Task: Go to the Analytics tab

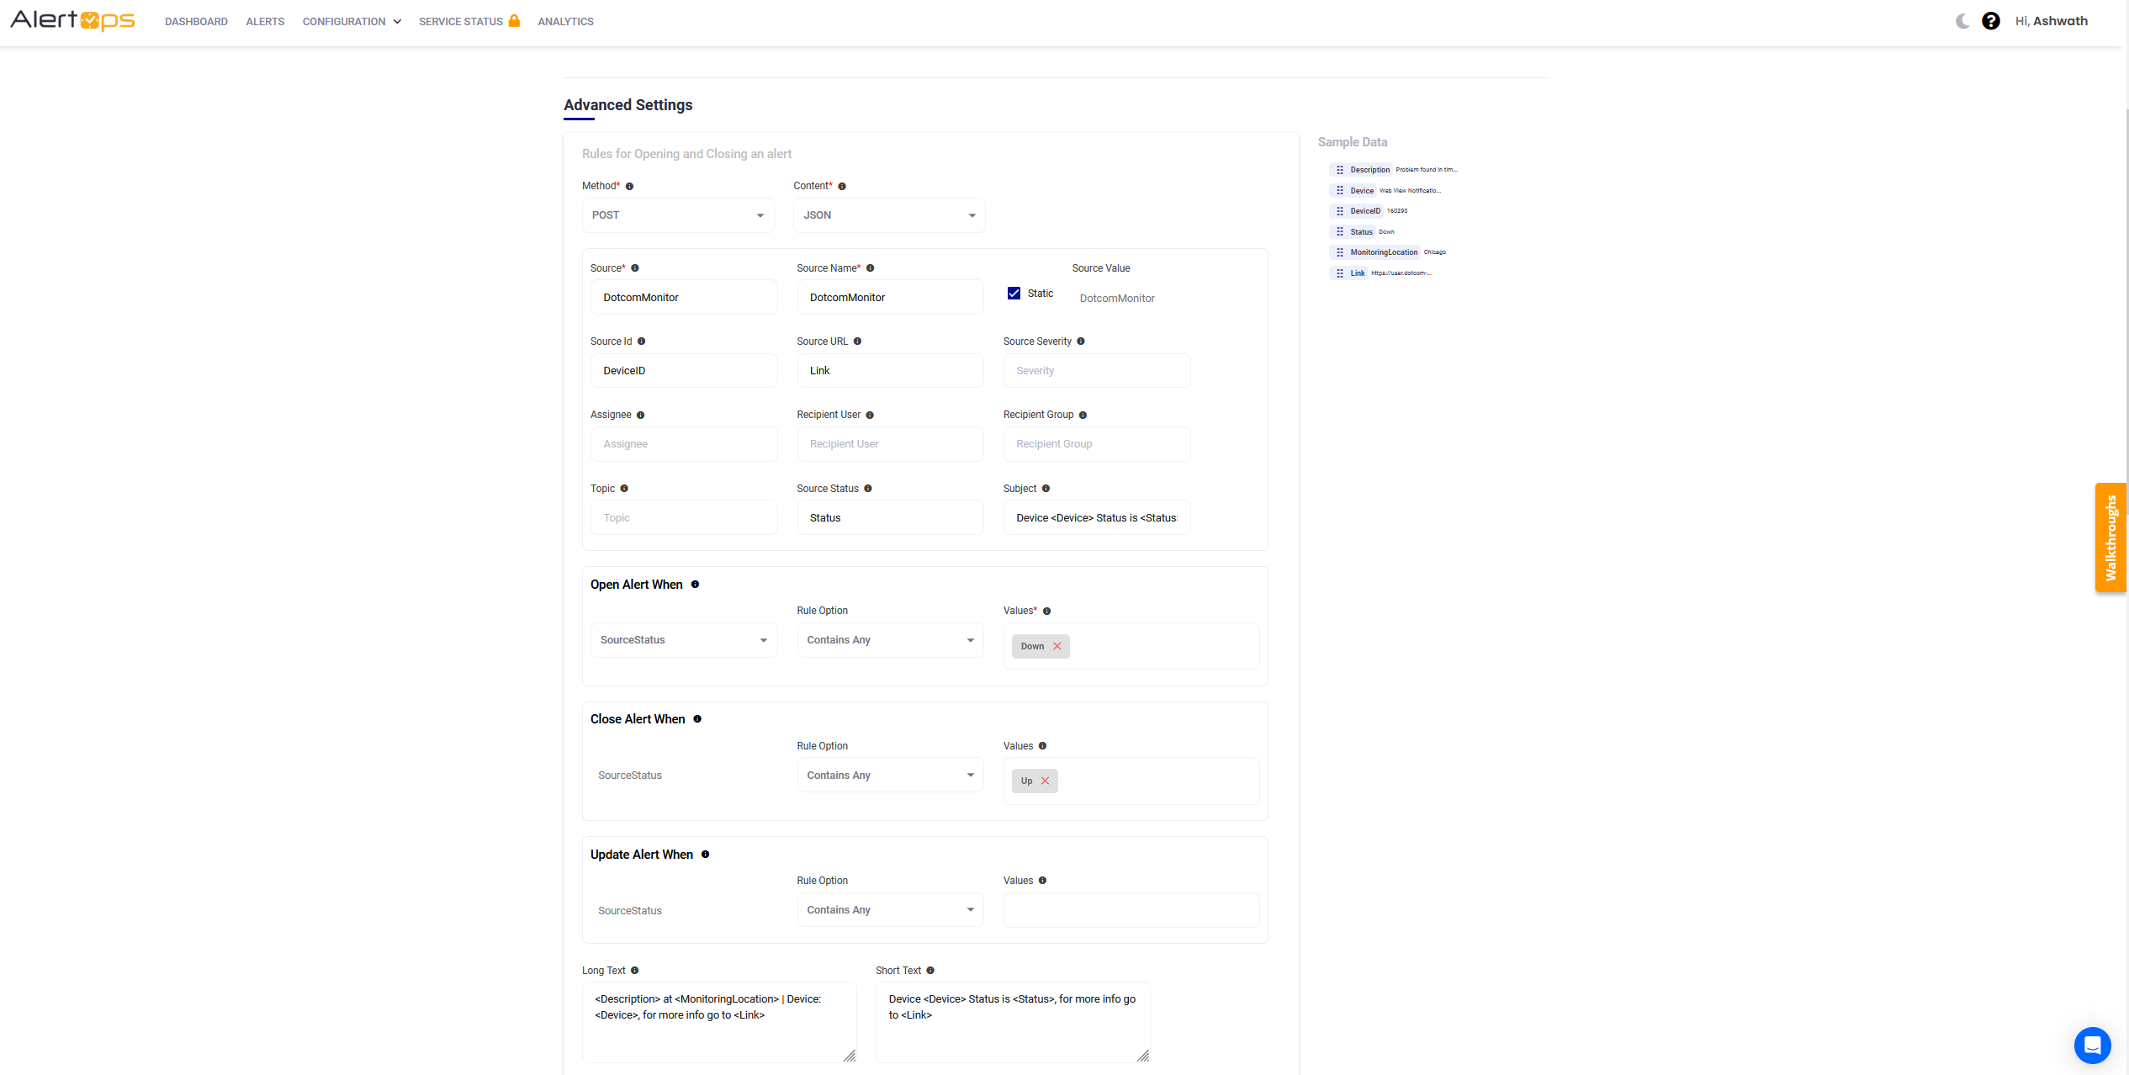Action: click(x=565, y=21)
